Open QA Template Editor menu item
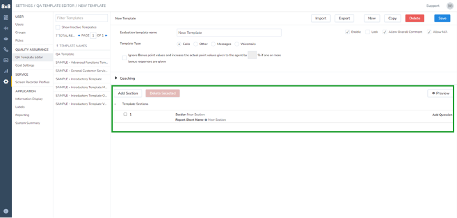Screen dimensions: 457x218 click(33, 57)
